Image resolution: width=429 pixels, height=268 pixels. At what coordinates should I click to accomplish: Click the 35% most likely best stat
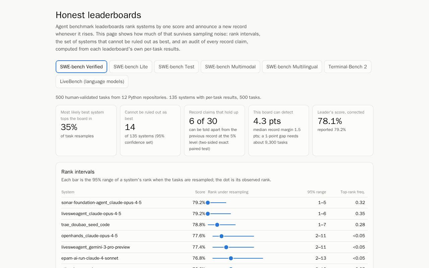(69, 127)
